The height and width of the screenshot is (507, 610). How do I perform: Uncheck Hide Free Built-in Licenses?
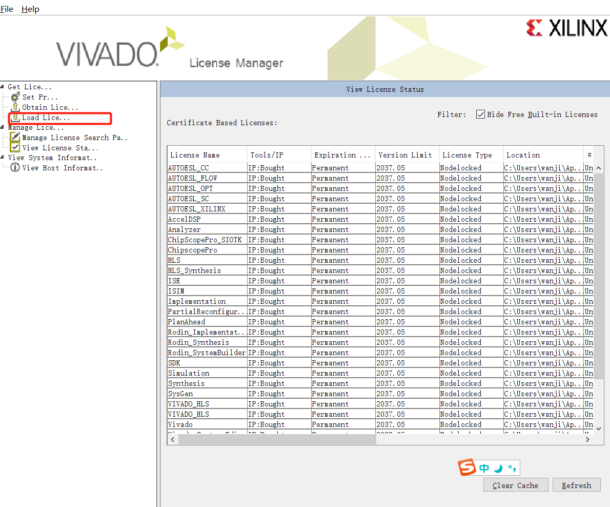pos(480,114)
